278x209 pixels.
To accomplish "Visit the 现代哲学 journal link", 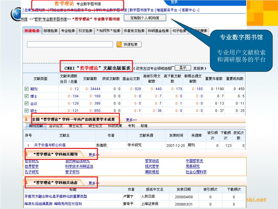I will [152, 166].
